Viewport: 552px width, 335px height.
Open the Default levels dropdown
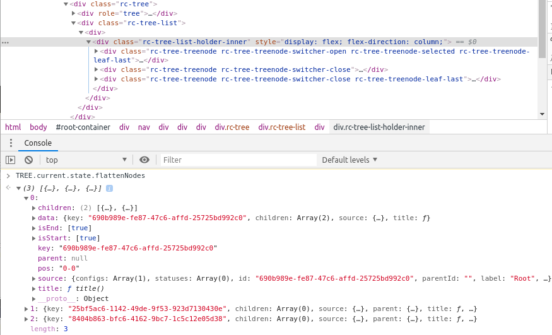pyautogui.click(x=349, y=160)
